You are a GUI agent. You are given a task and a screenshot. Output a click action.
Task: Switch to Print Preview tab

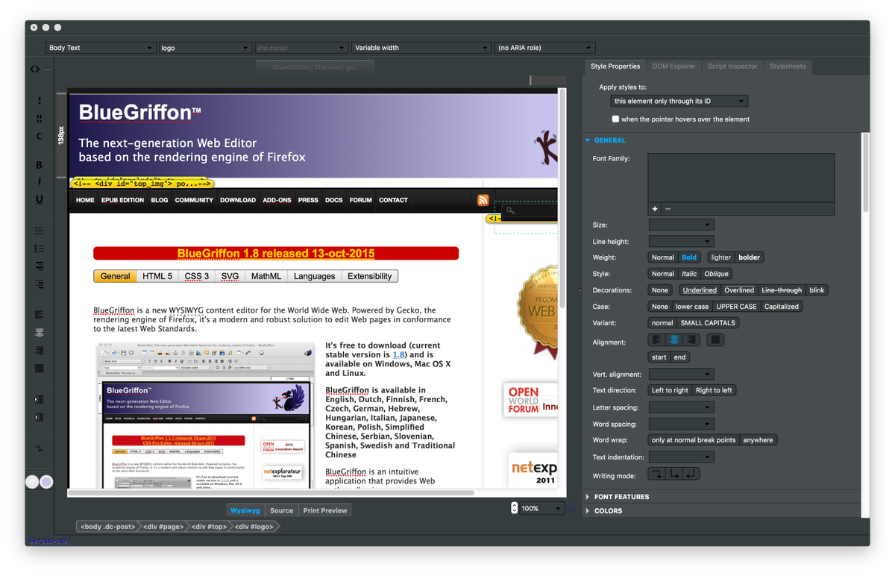pyautogui.click(x=325, y=510)
